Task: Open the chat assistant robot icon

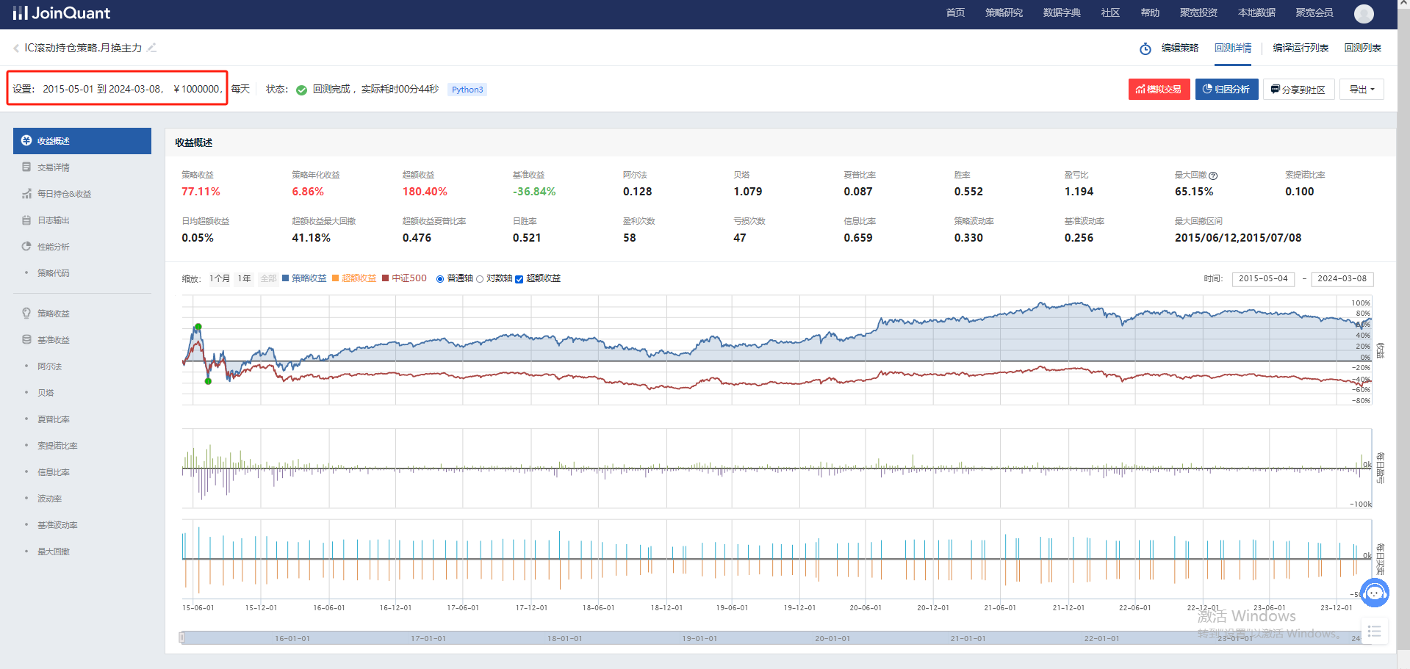Action: tap(1374, 593)
